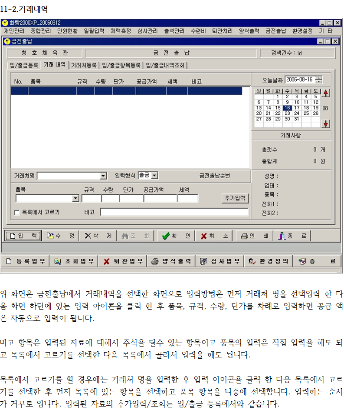Image resolution: width=344 pixels, height=420 pixels.
Task: Expand the 품목 combo box
Action: 76,198
